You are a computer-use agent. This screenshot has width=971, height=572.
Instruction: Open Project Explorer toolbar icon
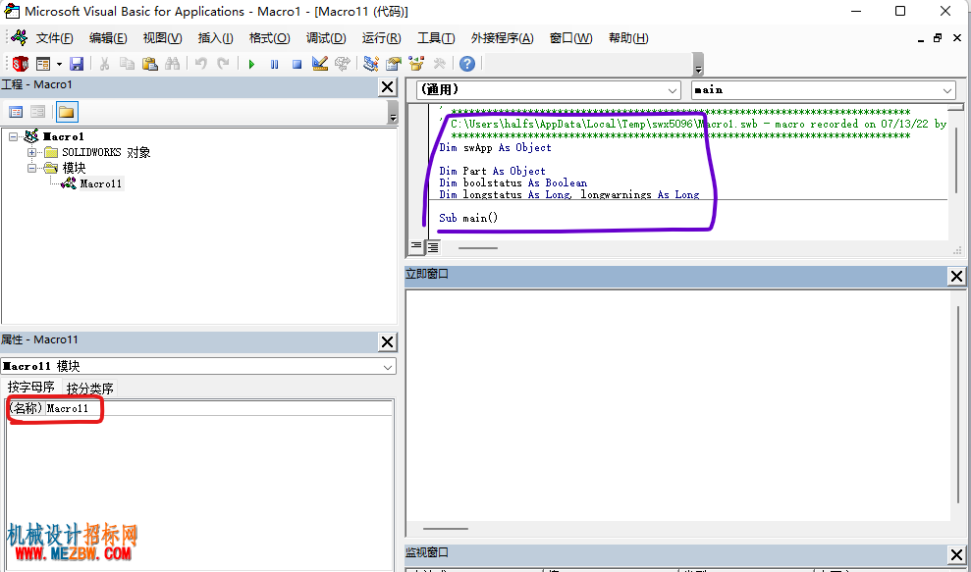point(371,63)
